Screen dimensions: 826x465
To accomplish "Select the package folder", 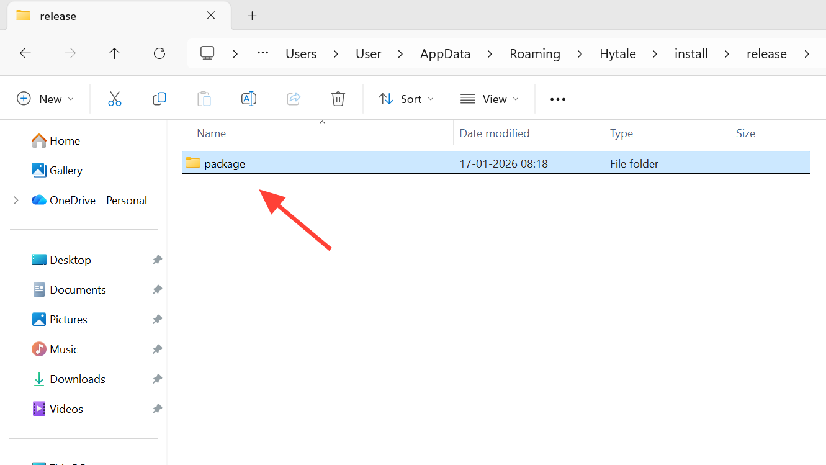I will click(225, 164).
